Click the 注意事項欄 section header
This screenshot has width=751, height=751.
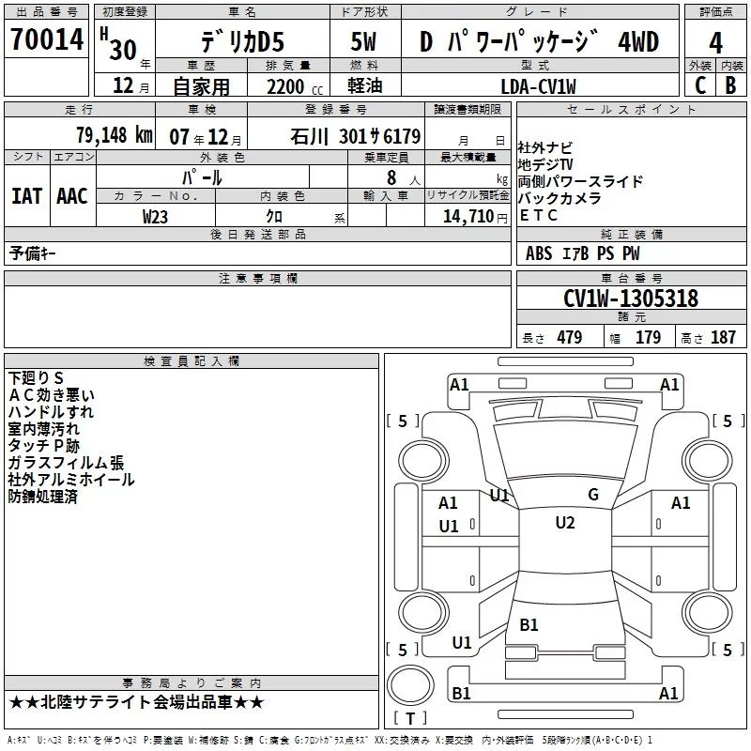coord(257,278)
